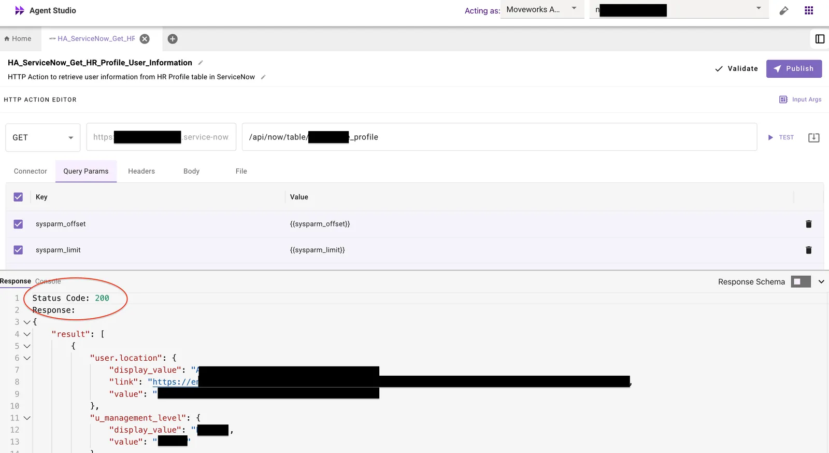
Task: Expand the Response Schema chevron
Action: click(x=821, y=281)
